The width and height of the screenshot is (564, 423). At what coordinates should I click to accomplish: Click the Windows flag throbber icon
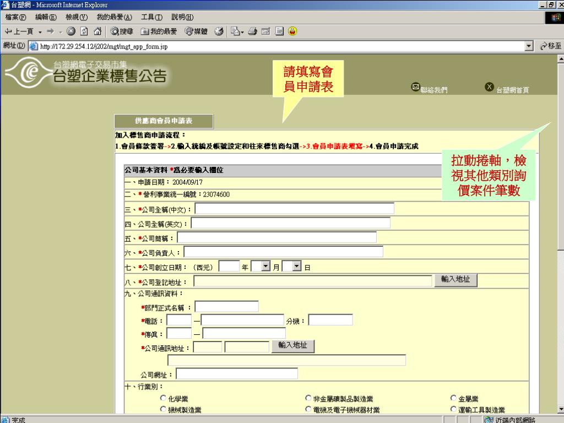tap(555, 17)
